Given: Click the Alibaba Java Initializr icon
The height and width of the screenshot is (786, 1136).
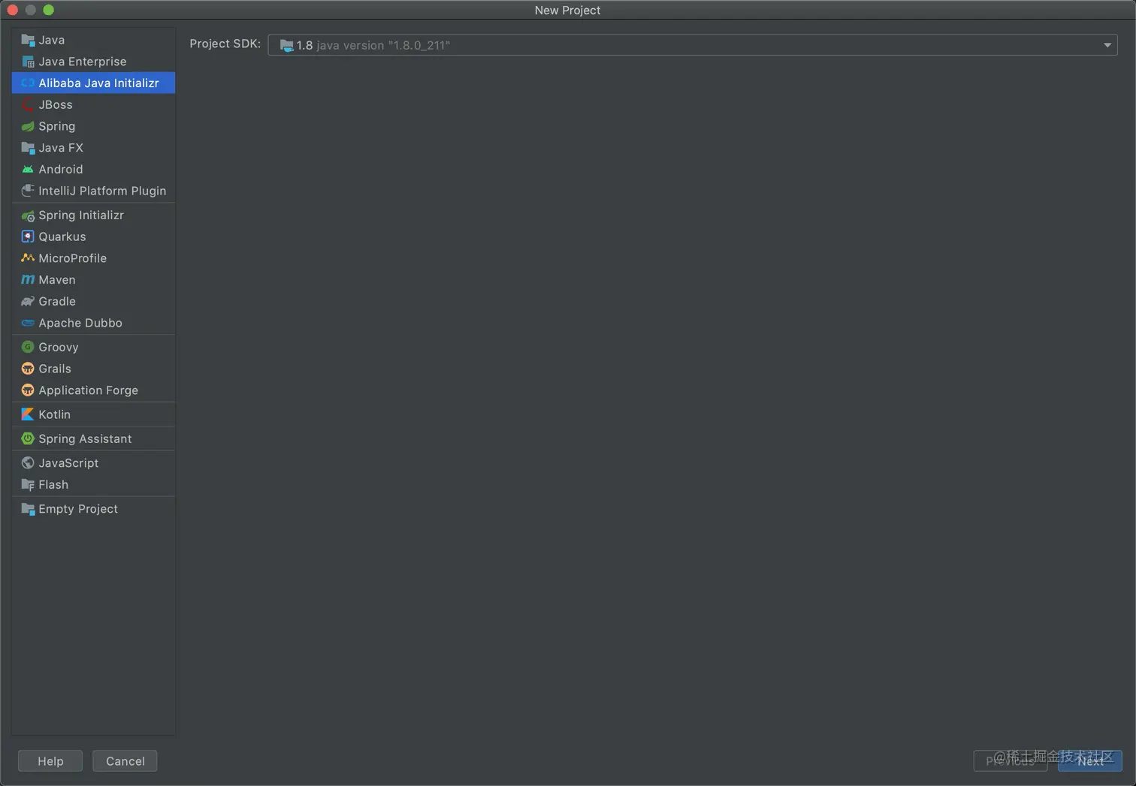Looking at the screenshot, I should (28, 83).
